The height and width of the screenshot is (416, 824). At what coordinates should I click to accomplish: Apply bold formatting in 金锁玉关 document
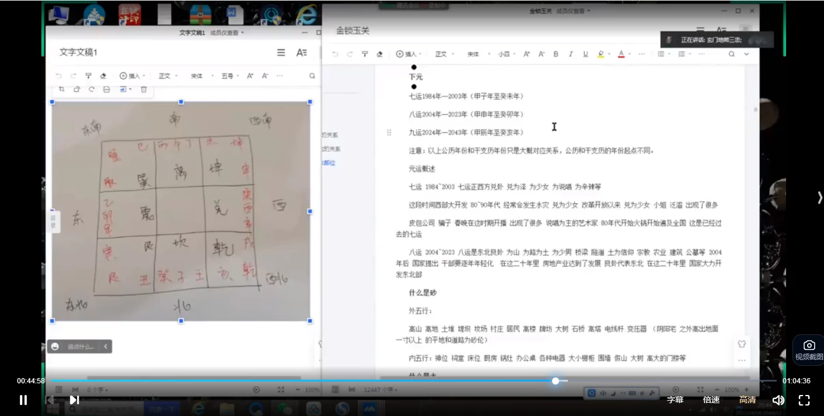556,54
